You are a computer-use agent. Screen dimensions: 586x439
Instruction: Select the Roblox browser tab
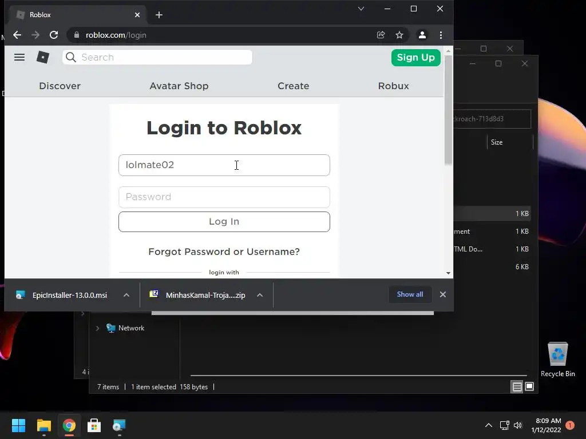pyautogui.click(x=78, y=15)
